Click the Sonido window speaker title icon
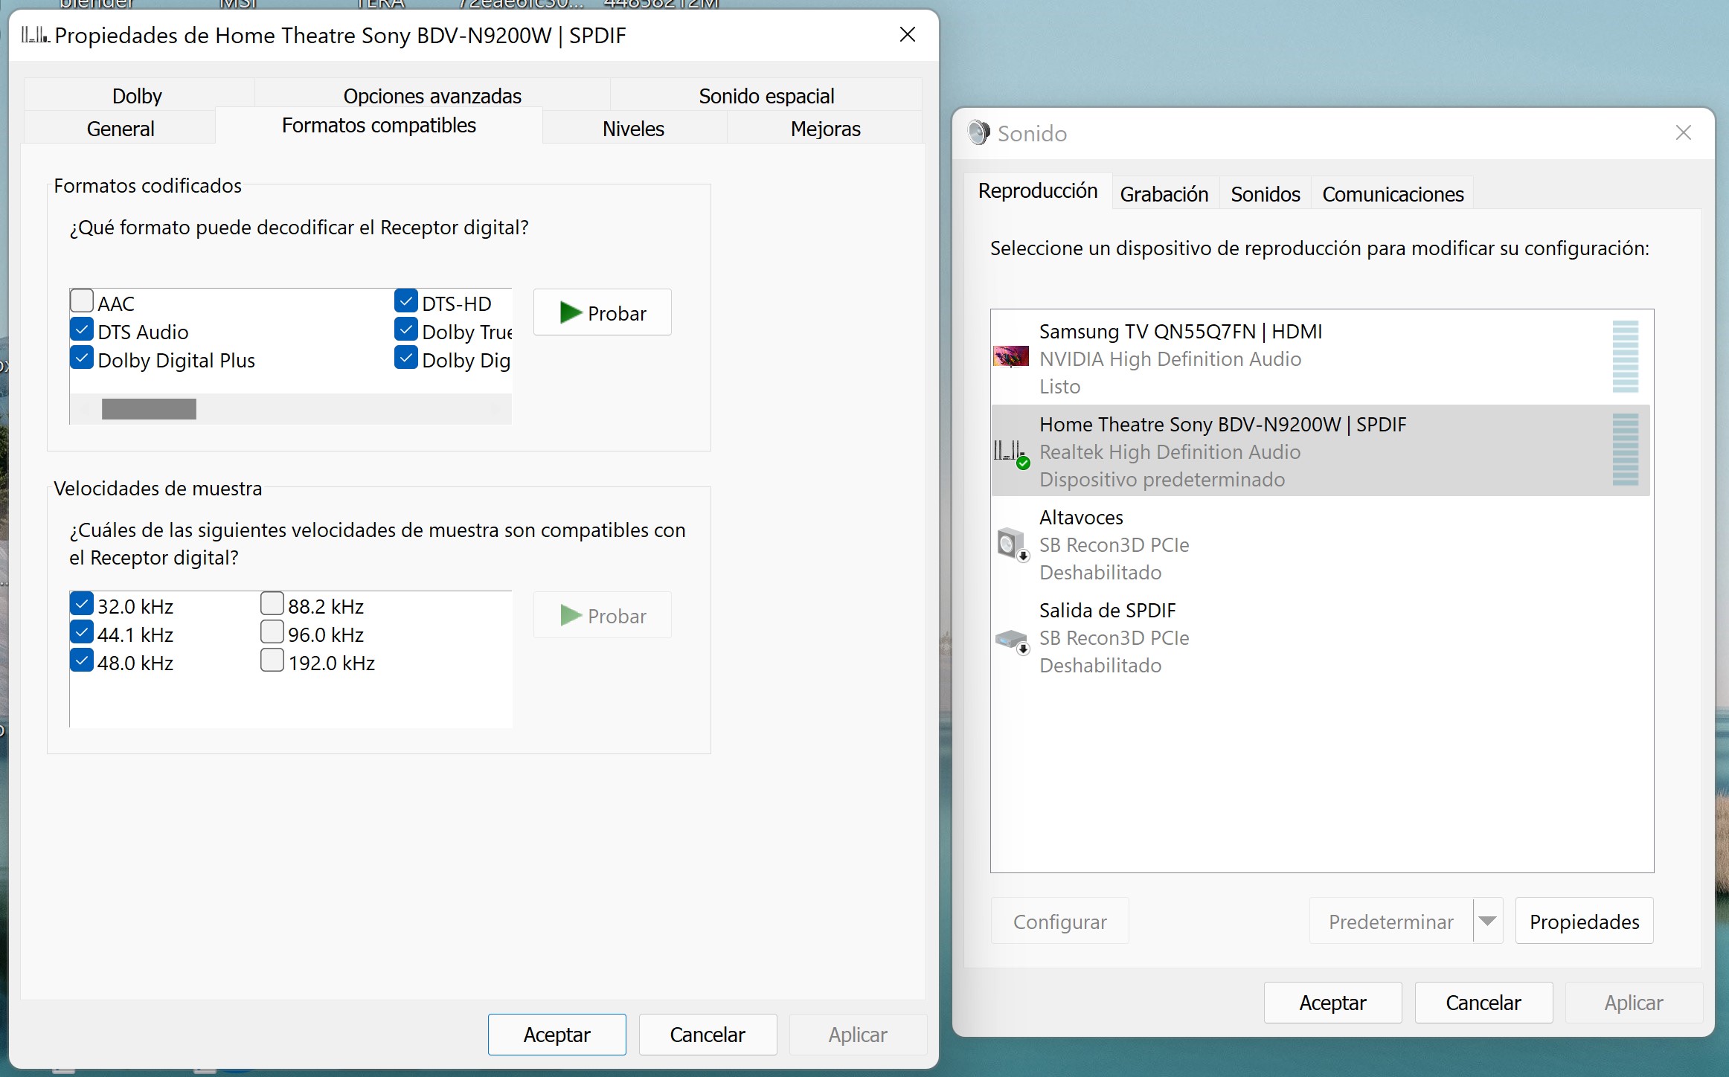This screenshot has height=1077, width=1729. click(x=978, y=133)
